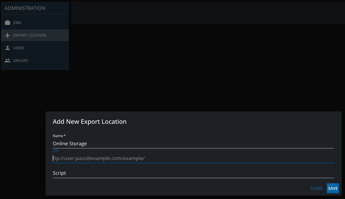Click the Jobs briefcase icon

(x=8, y=23)
